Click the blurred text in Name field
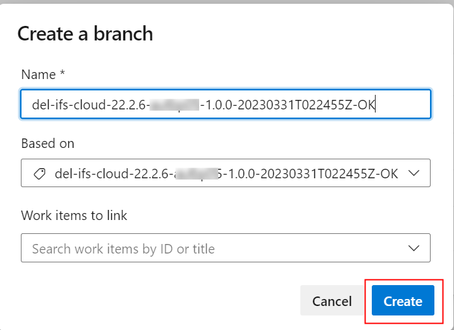Image resolution: width=454 pixels, height=330 pixels. pyautogui.click(x=175, y=104)
